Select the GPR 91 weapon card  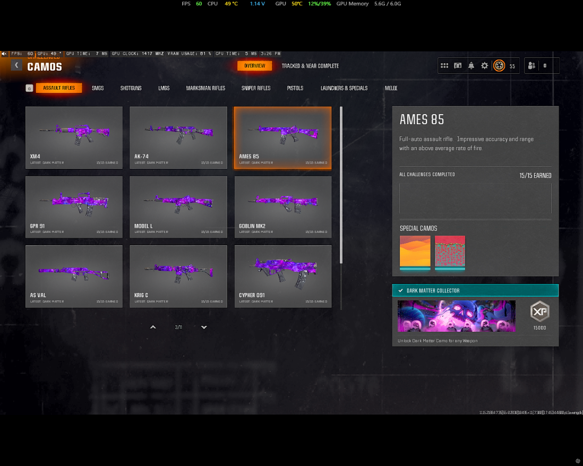(x=74, y=207)
